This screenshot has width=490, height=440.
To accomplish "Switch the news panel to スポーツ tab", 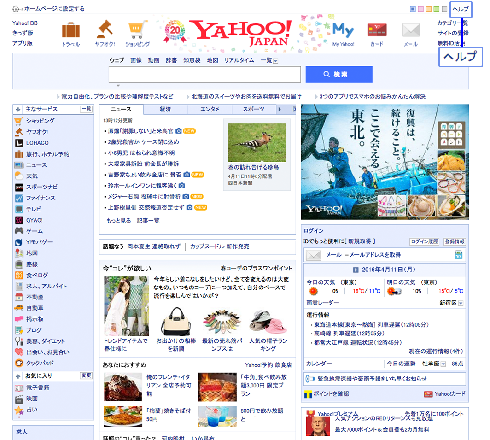I will point(253,109).
